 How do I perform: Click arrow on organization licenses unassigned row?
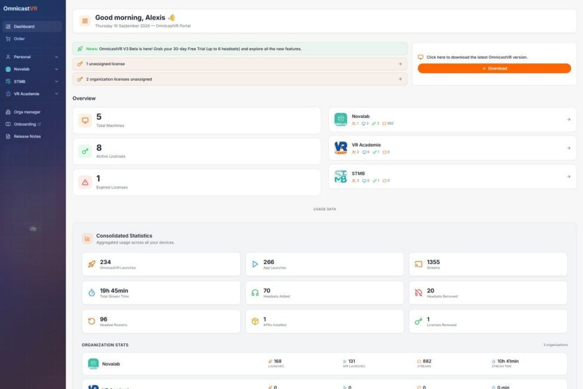400,79
